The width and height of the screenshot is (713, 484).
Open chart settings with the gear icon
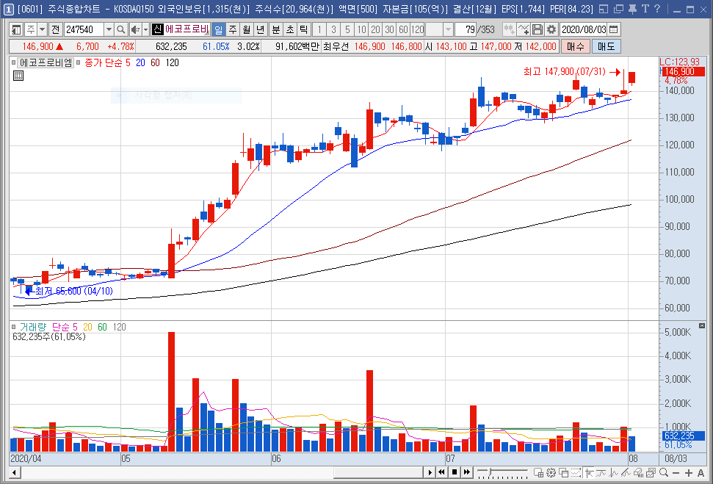point(551,29)
